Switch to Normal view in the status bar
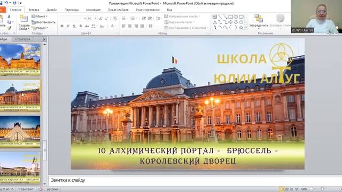Viewport: 342px width, 192px height. (x=282, y=189)
